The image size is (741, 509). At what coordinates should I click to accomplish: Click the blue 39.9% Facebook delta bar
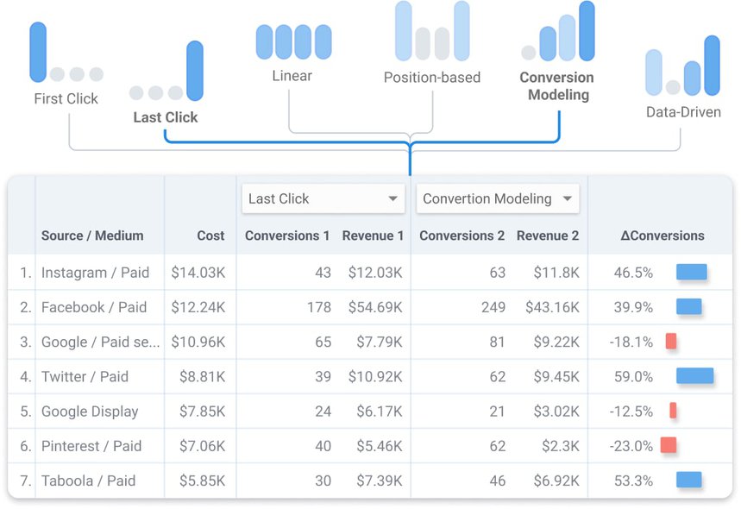click(x=688, y=307)
